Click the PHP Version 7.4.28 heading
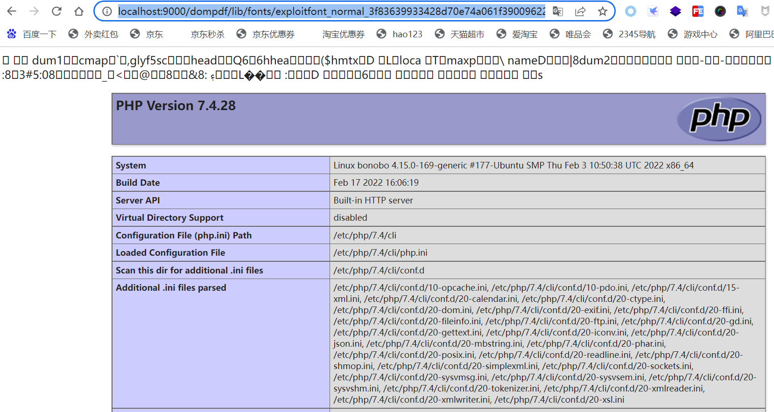This screenshot has height=412, width=774. (x=176, y=105)
